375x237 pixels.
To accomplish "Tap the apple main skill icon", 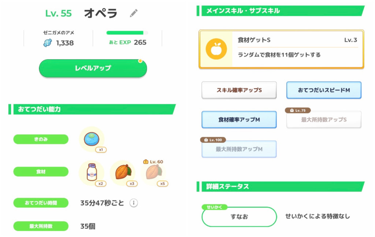I will 216,50.
